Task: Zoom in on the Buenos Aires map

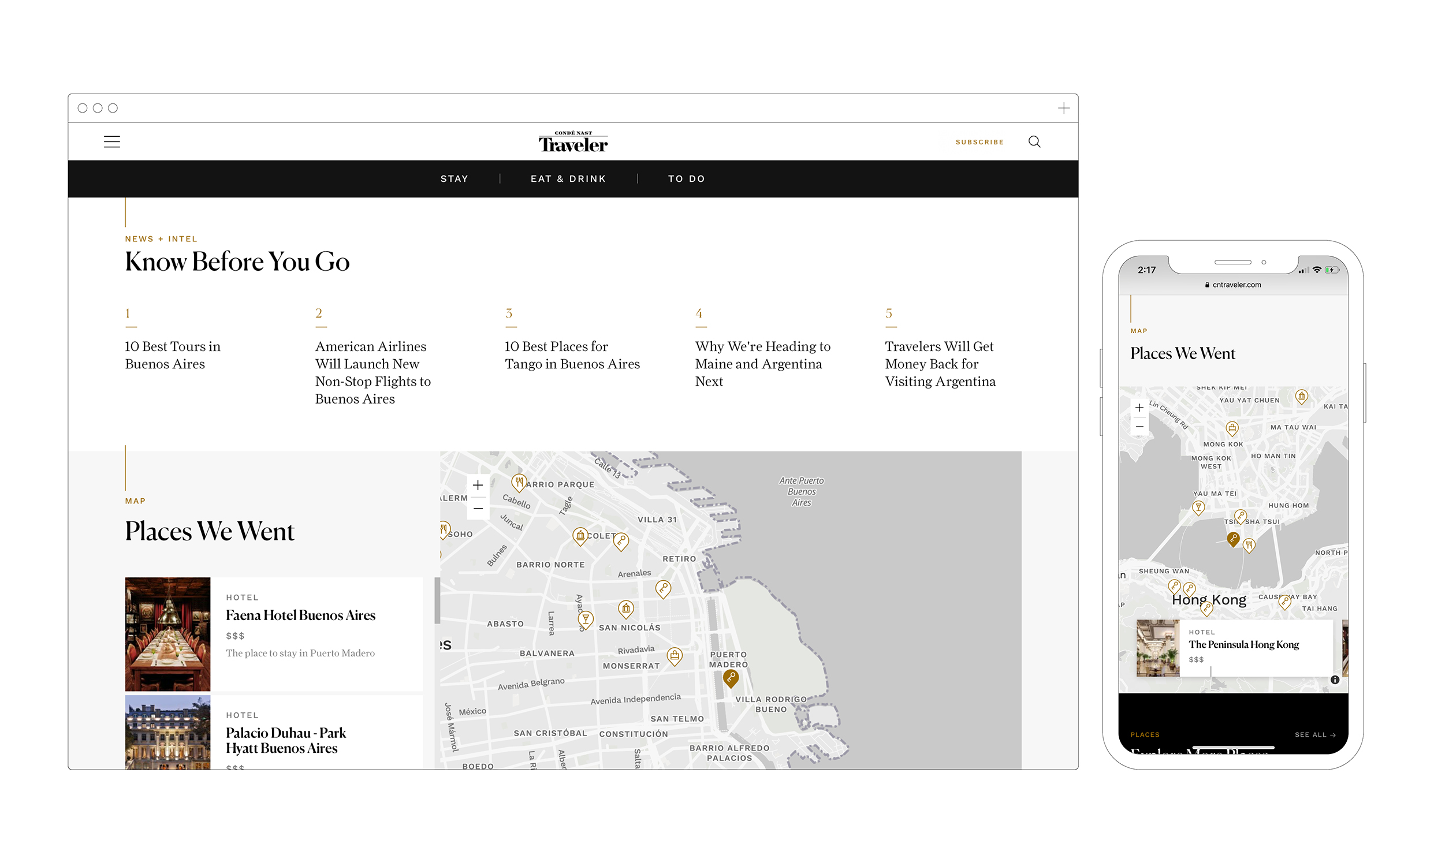Action: [478, 486]
